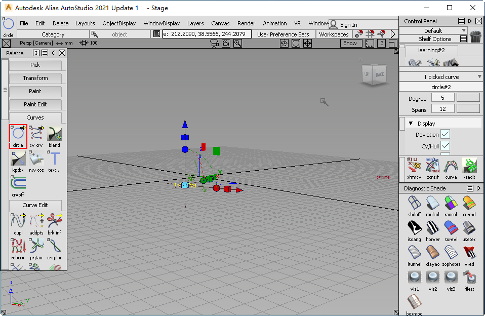The image size is (485, 316).
Task: Click the Workspaces button
Action: pyautogui.click(x=334, y=34)
